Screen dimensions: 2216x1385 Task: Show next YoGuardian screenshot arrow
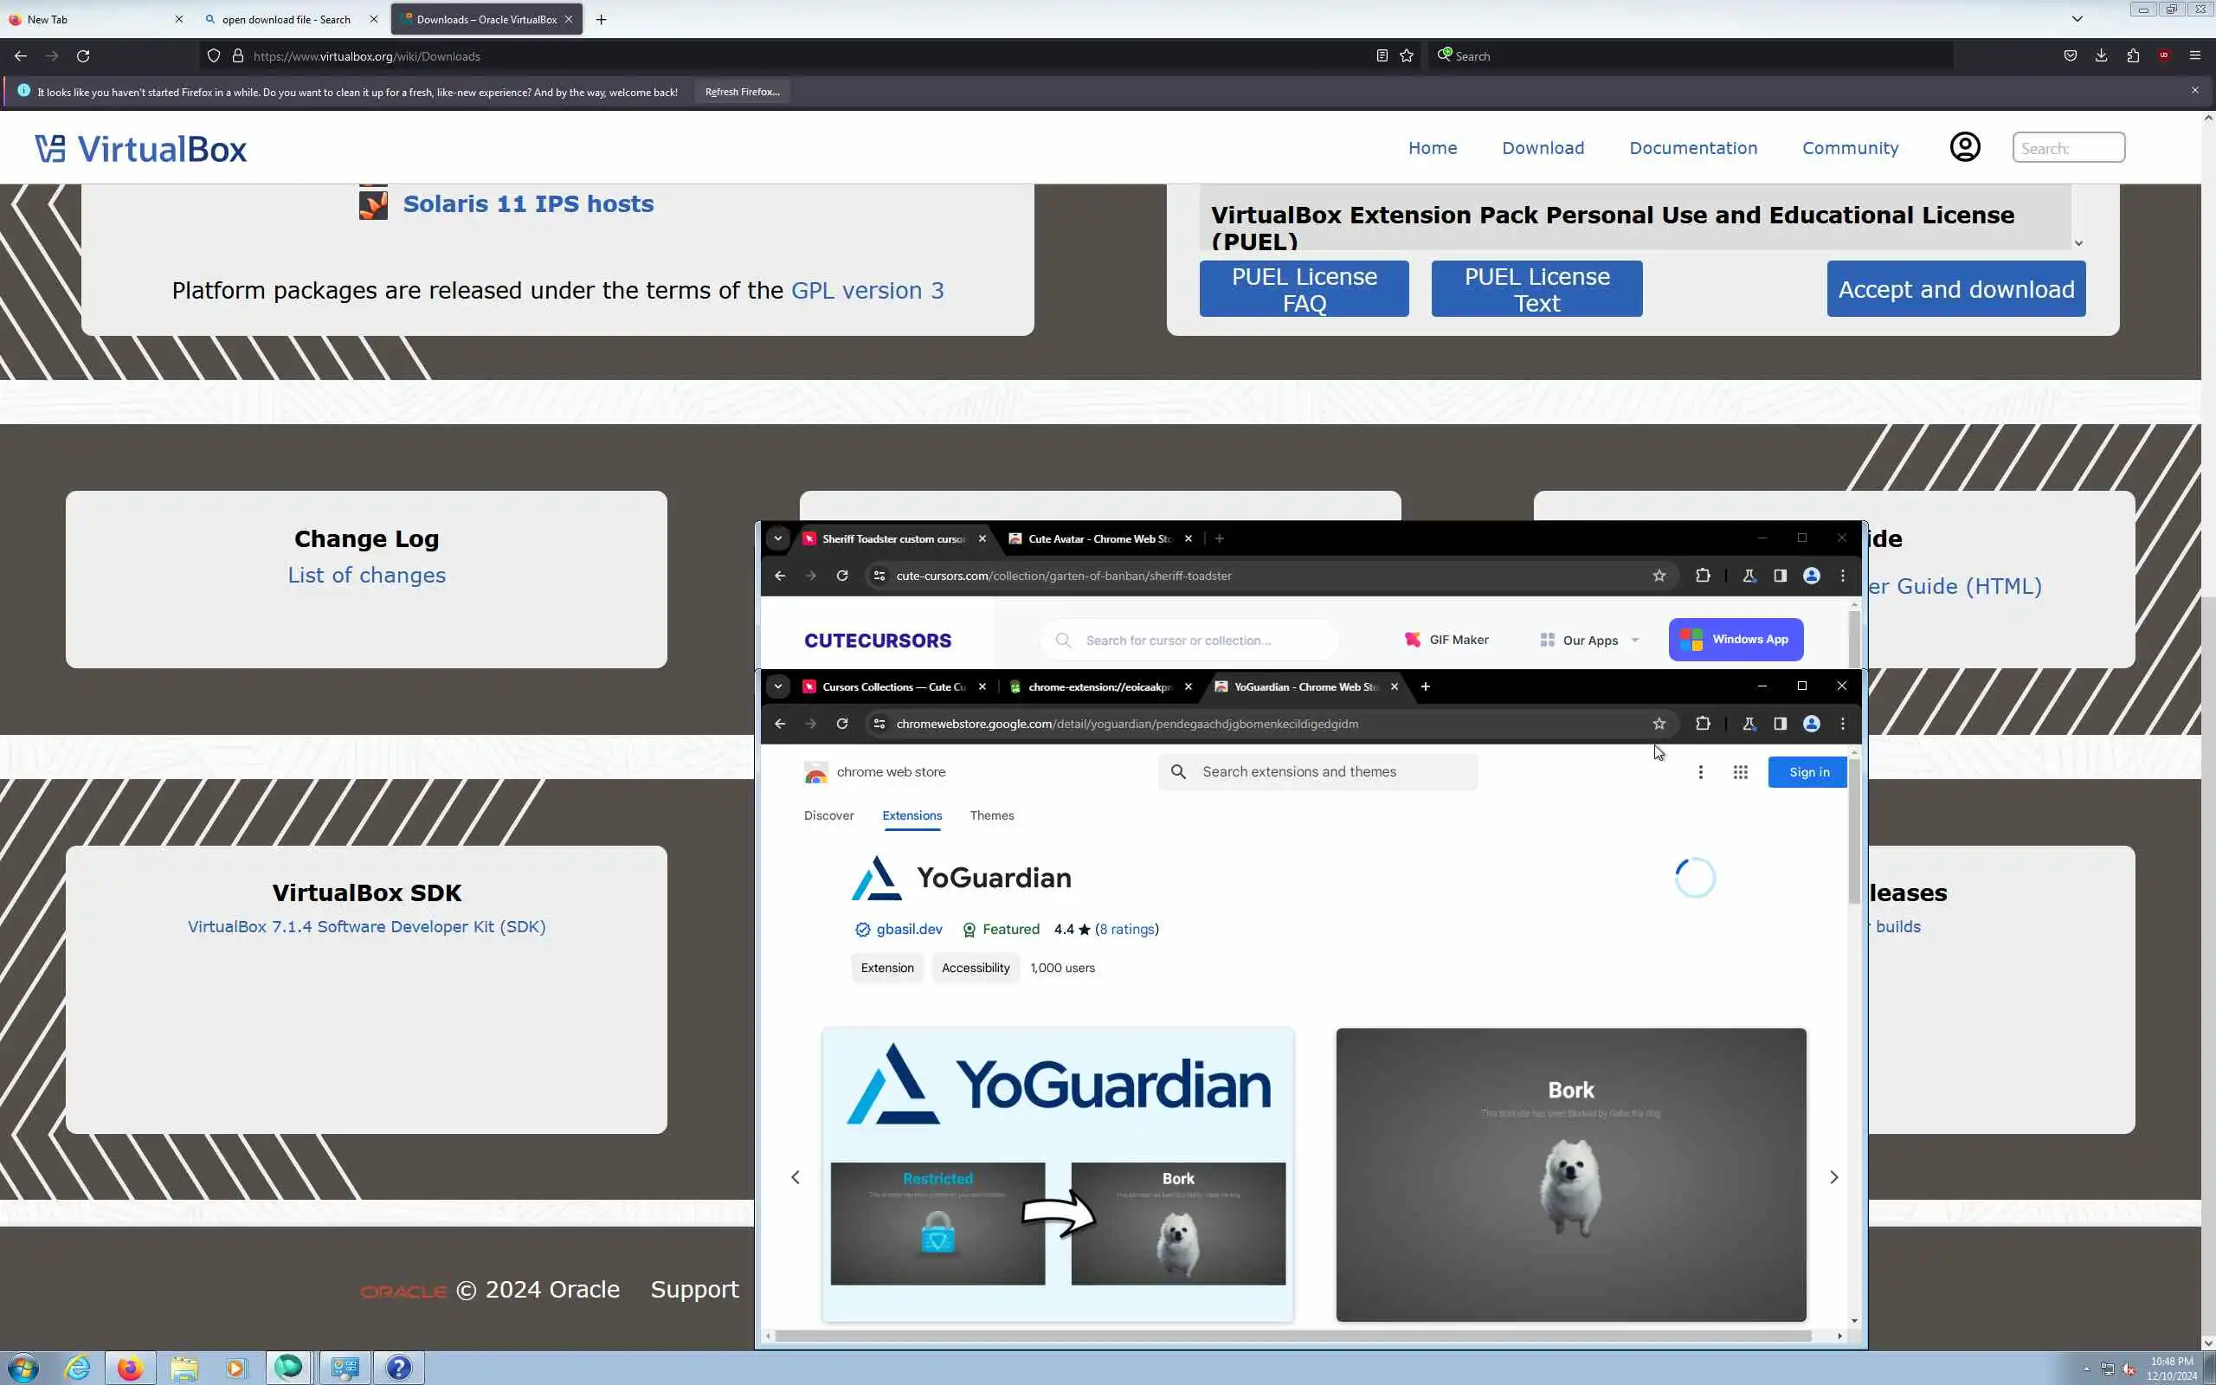pos(1833,1177)
